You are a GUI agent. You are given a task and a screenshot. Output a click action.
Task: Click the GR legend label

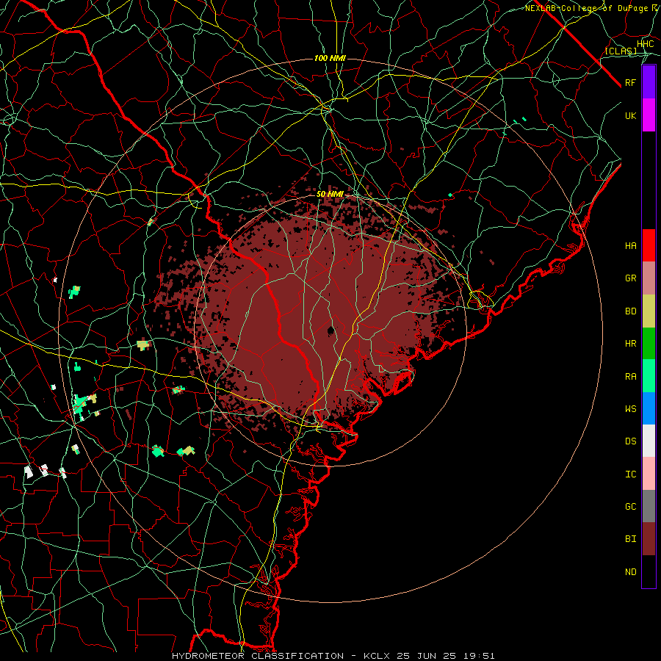click(631, 278)
